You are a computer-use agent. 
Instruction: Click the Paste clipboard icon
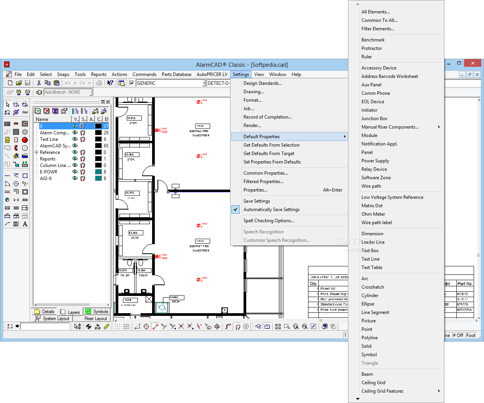57,83
